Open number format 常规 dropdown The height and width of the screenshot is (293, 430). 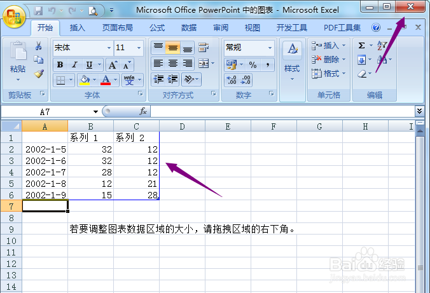270,48
